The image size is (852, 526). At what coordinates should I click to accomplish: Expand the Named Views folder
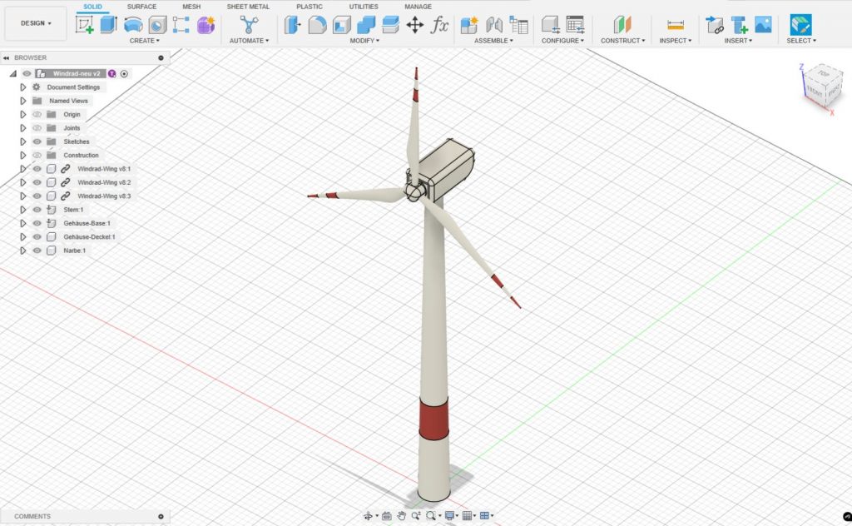pyautogui.click(x=23, y=101)
